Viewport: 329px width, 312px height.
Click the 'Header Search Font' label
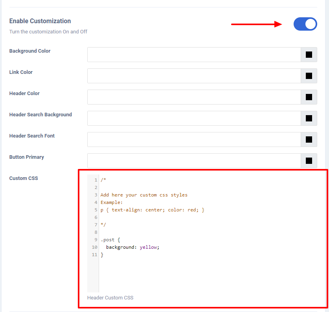(32, 136)
